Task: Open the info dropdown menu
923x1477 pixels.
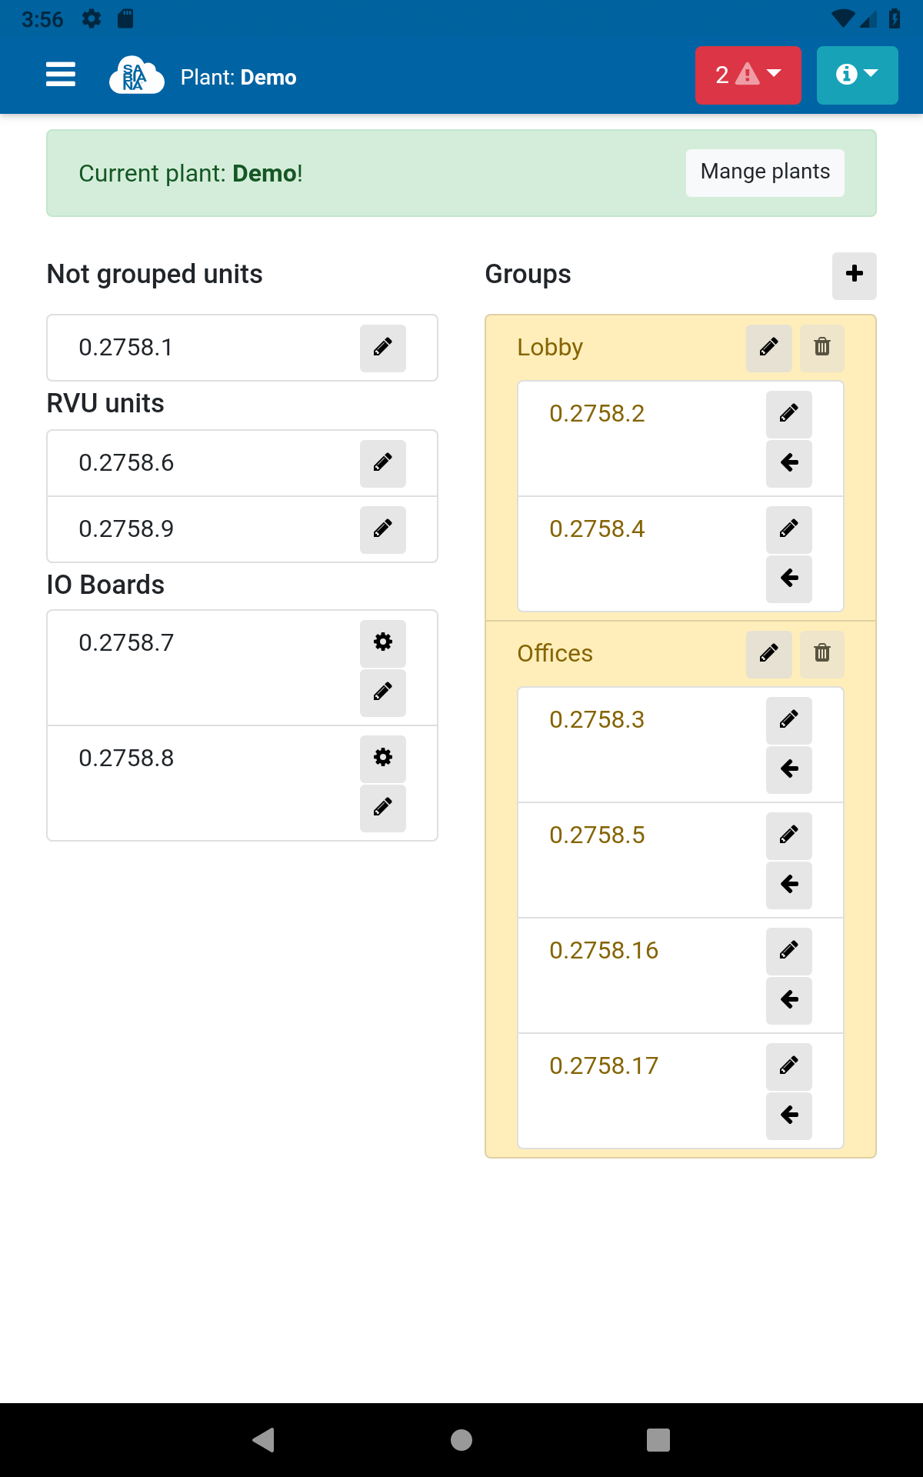Action: 857,75
